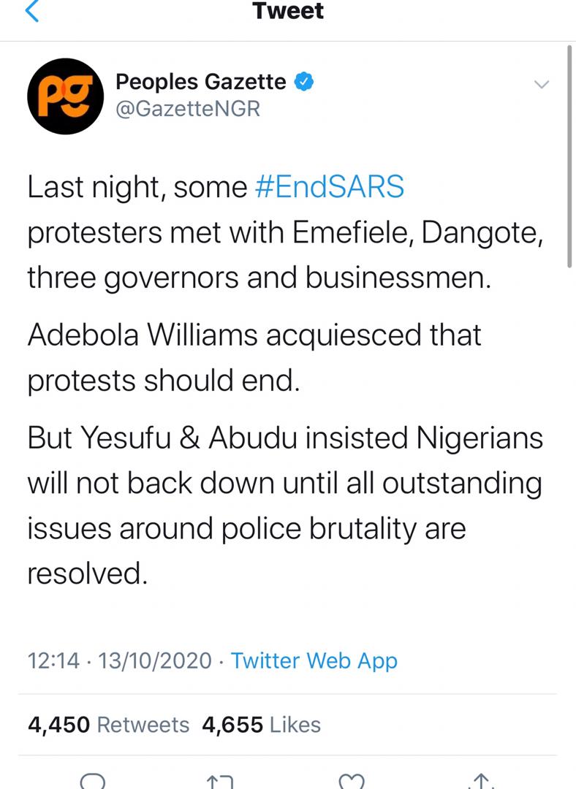Open the Peoples Gazette profile picture
576x789 pixels.
pyautogui.click(x=64, y=97)
